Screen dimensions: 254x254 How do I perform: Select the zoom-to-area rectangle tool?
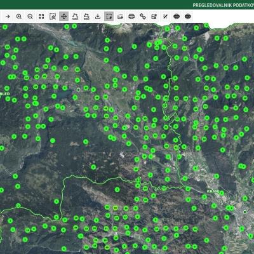(53, 17)
